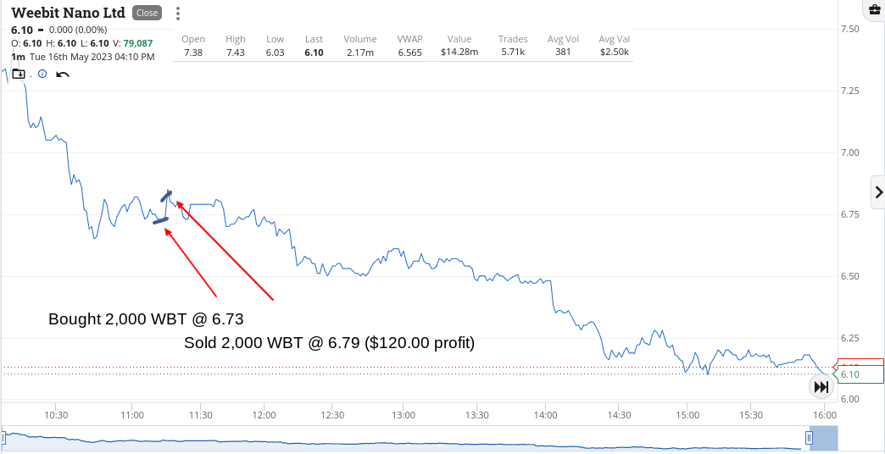Viewport: 885px width, 454px height.
Task: Click the red price line tag
Action: (x=859, y=363)
